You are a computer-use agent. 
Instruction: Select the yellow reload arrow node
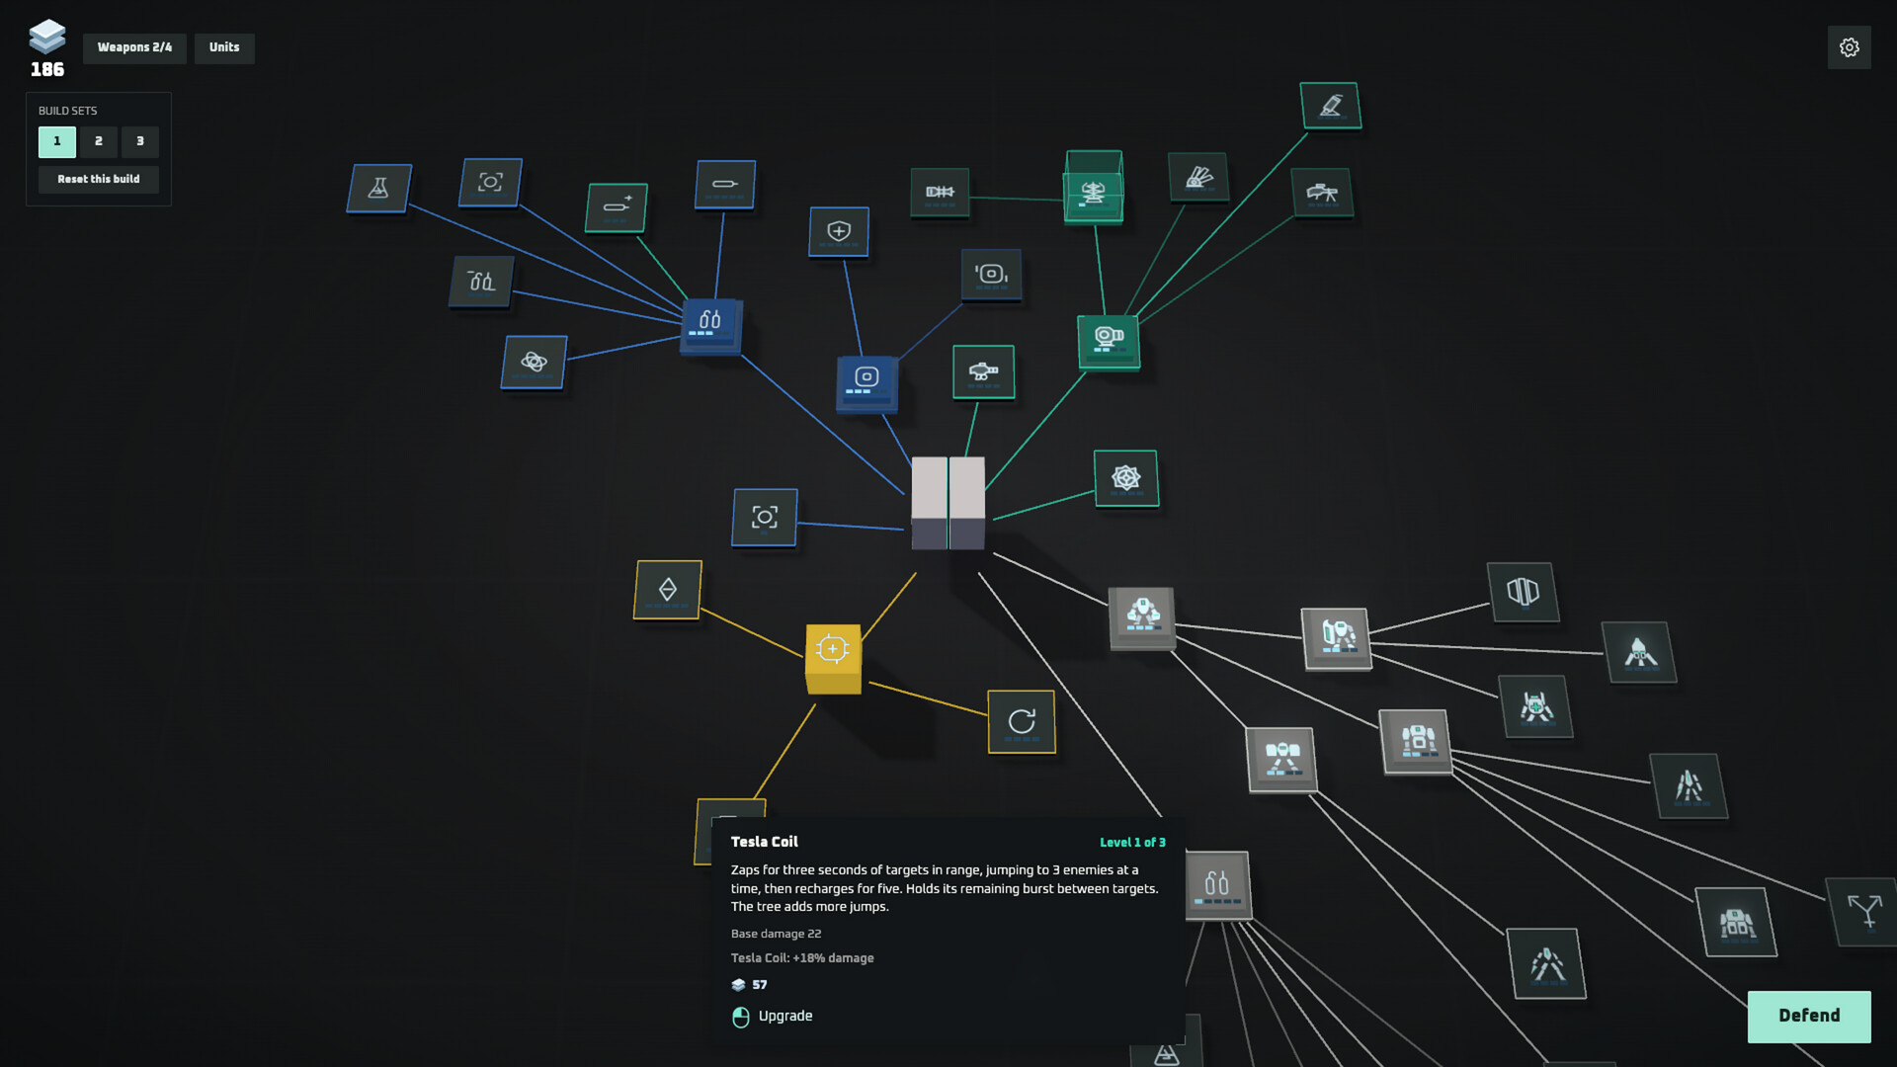pos(1022,721)
